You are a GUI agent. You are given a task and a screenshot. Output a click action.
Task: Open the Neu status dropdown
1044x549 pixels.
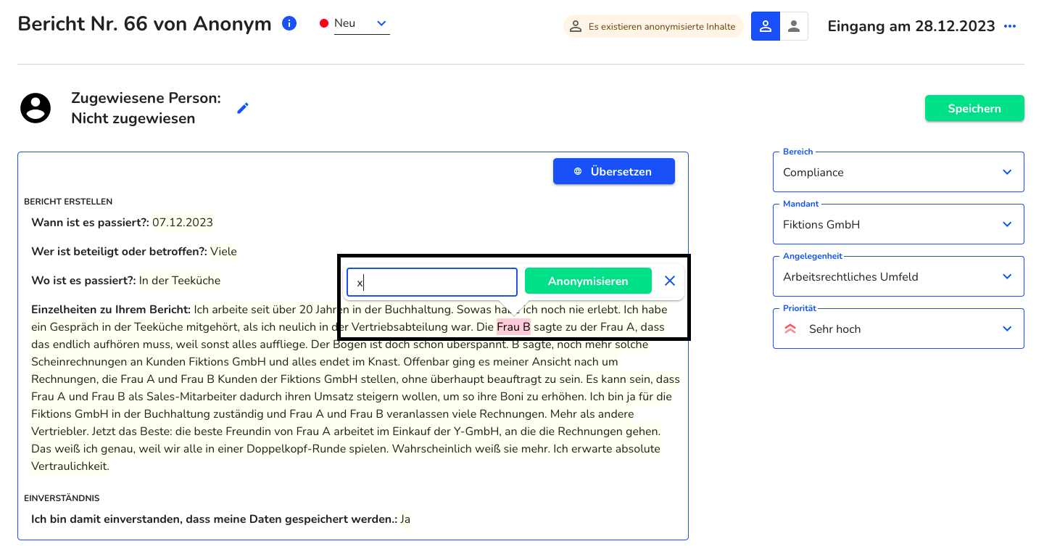click(361, 24)
